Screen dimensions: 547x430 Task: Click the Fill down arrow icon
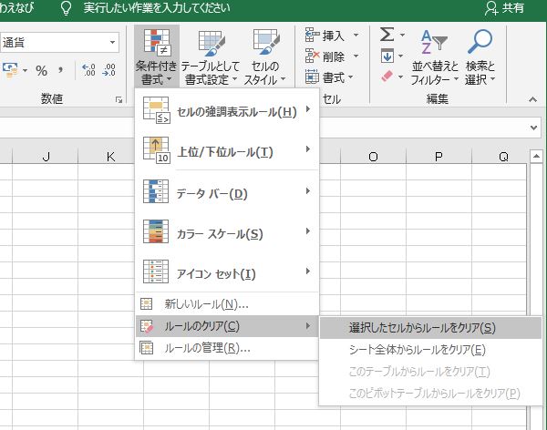click(x=387, y=56)
